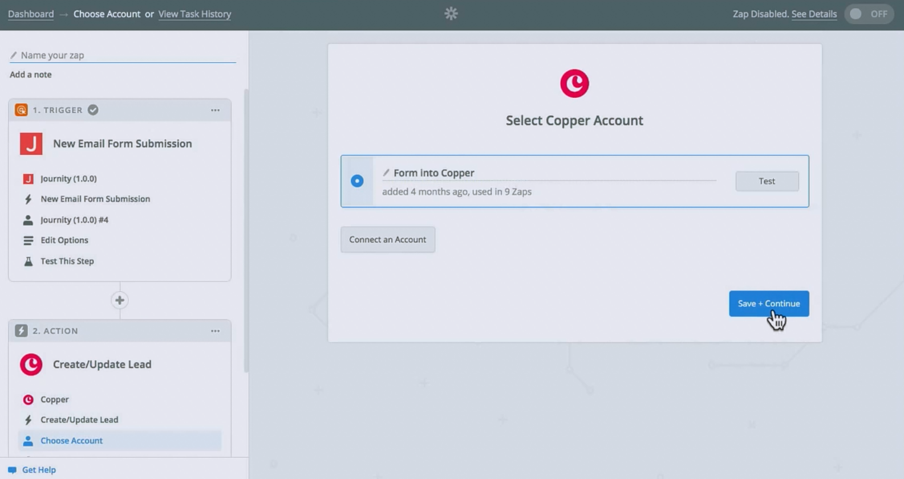This screenshot has height=479, width=904.
Task: Click small Copper app icon in sidebar
Action: click(x=28, y=400)
